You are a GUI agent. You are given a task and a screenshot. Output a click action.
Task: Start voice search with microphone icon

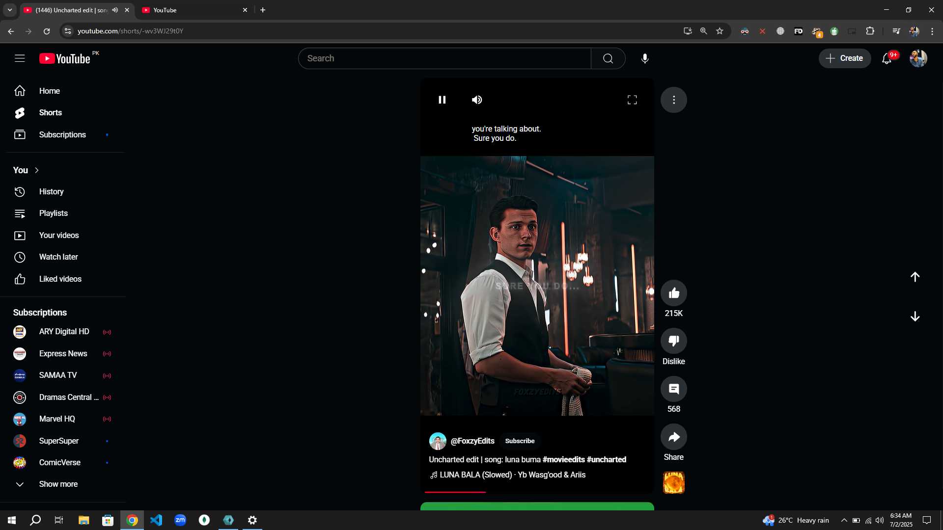pyautogui.click(x=645, y=58)
